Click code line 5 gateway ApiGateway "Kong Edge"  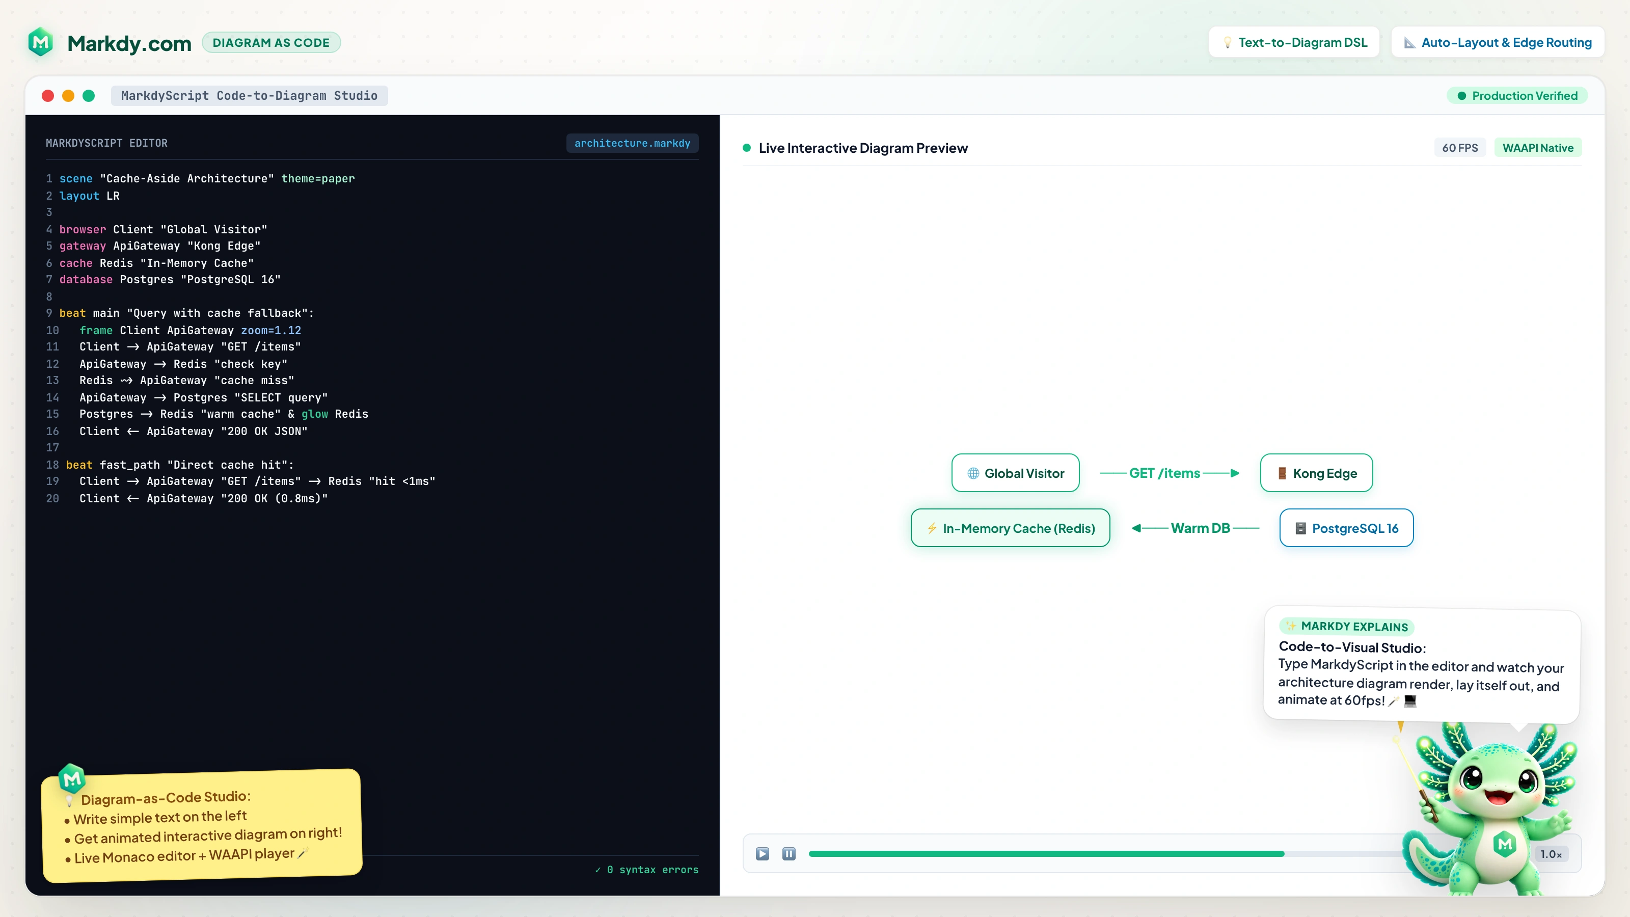point(160,246)
